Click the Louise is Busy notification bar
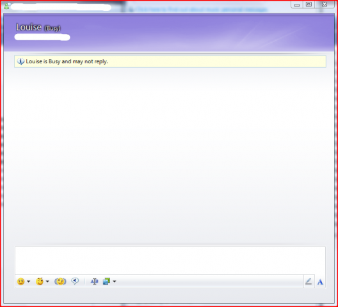Image resolution: width=338 pixels, height=307 pixels. (170, 61)
